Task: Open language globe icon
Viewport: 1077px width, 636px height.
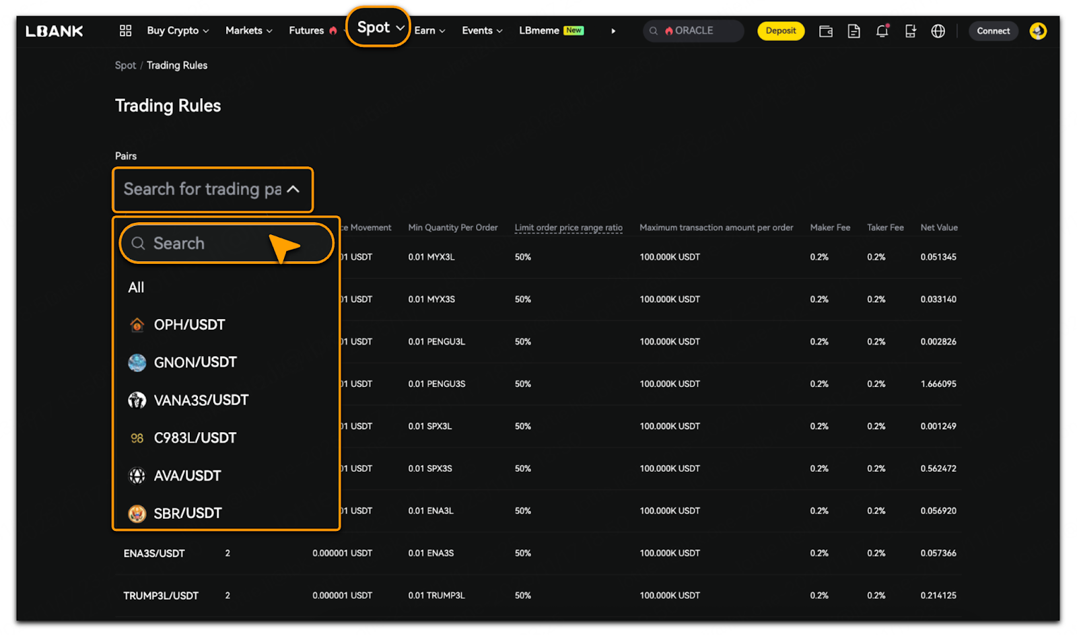Action: [938, 31]
